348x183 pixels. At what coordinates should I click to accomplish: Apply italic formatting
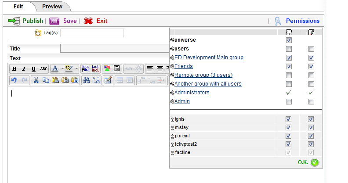tap(24, 69)
